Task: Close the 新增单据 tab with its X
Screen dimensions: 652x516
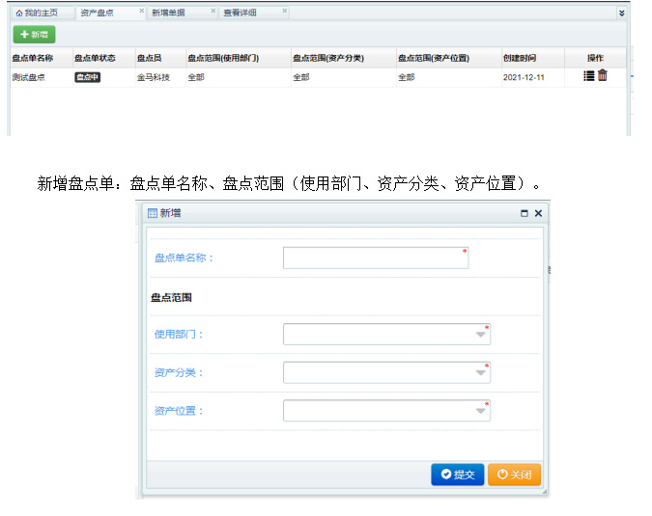Action: coord(213,13)
